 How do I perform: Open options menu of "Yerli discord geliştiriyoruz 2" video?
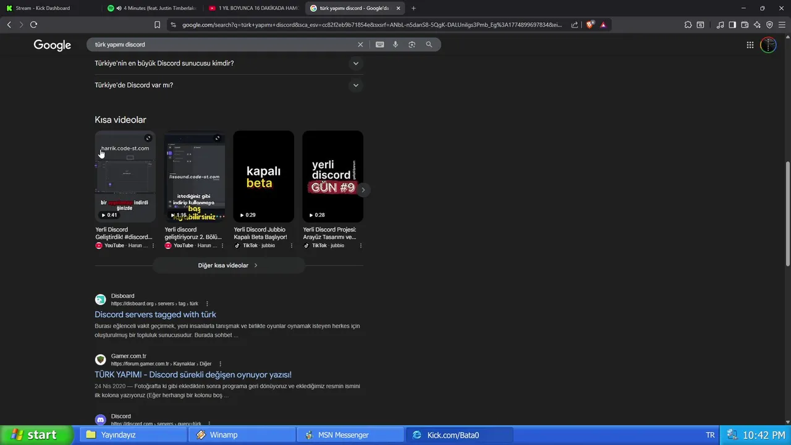tap(222, 245)
